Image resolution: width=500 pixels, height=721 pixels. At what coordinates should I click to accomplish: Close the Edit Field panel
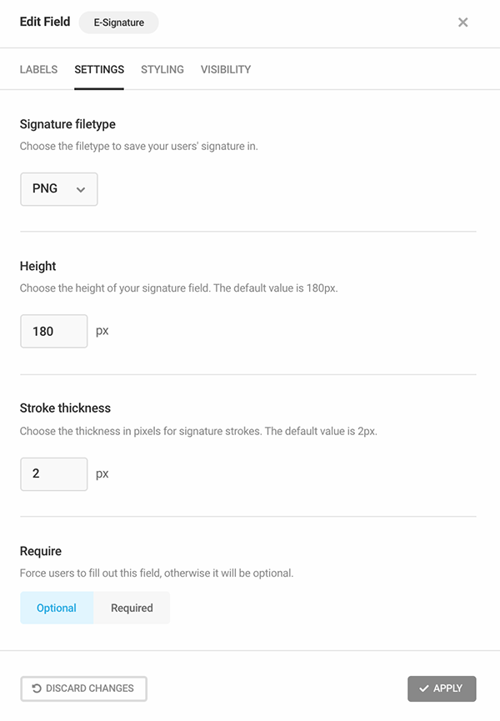click(x=463, y=23)
